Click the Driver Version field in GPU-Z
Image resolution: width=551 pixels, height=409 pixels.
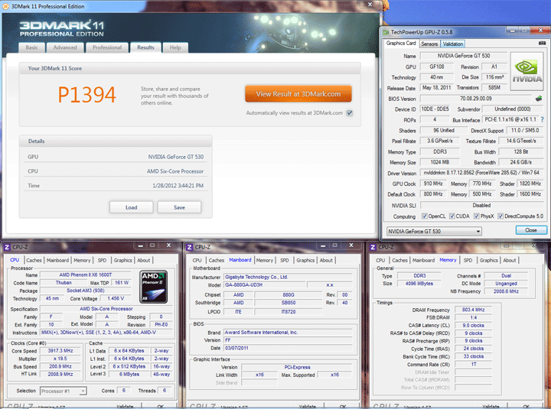click(481, 173)
